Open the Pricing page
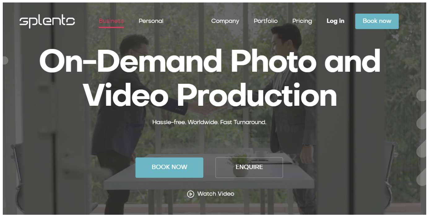The width and height of the screenshot is (429, 216). pyautogui.click(x=302, y=21)
